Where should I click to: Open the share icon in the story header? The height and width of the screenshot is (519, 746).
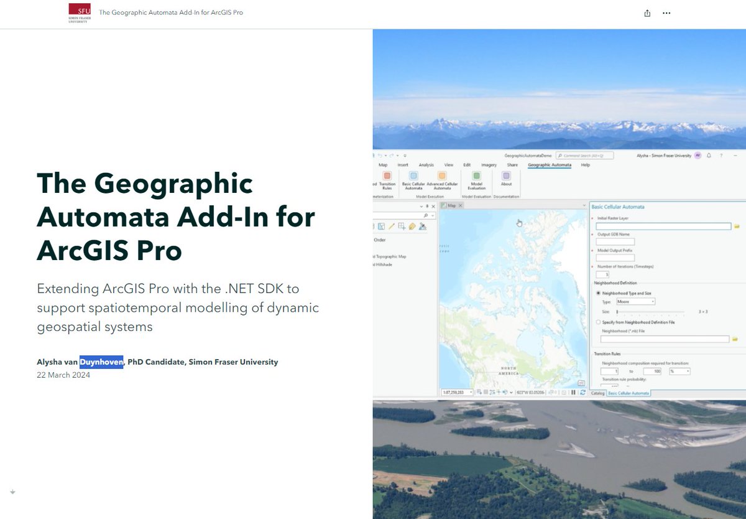tap(647, 13)
